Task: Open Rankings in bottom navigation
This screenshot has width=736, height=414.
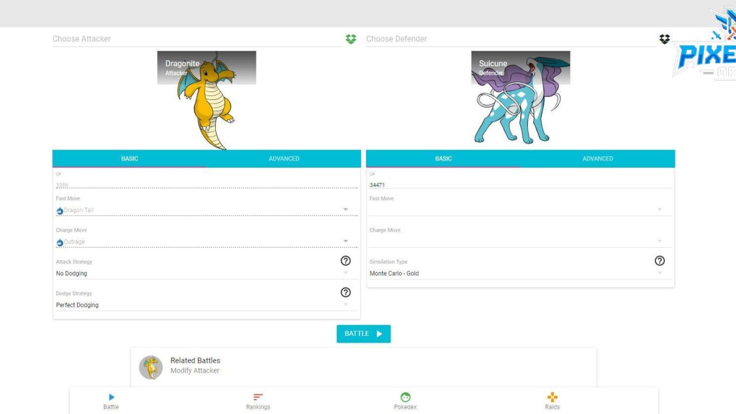Action: (258, 401)
